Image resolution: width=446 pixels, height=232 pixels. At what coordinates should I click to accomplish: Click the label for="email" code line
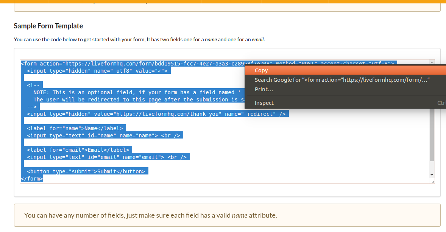(78, 150)
